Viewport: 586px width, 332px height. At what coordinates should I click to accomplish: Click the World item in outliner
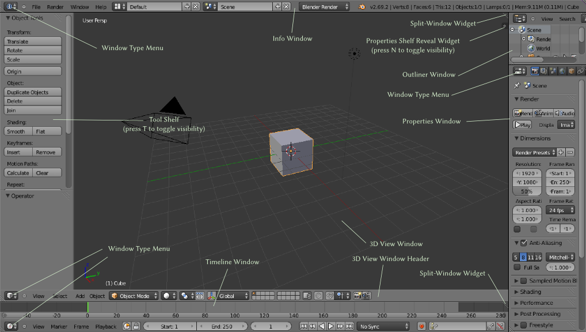[543, 48]
